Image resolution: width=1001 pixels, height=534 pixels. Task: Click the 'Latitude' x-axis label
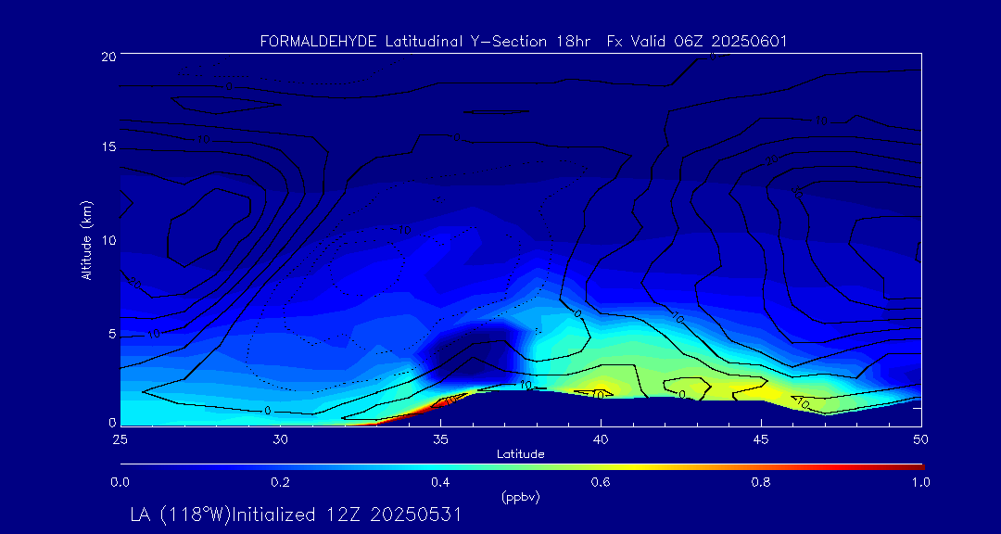coord(520,453)
